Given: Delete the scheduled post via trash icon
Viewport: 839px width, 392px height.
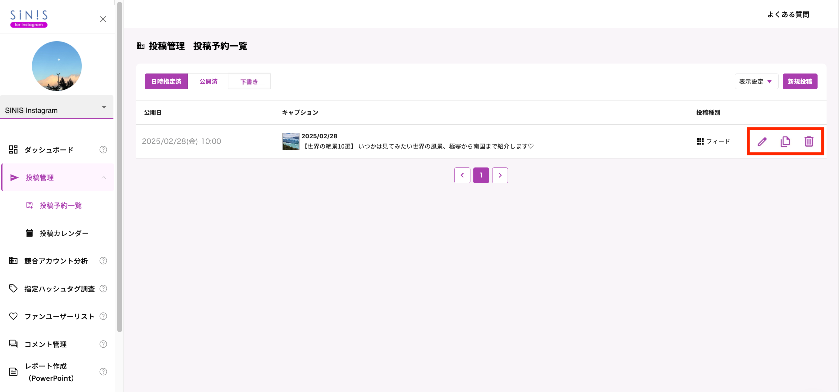Looking at the screenshot, I should 809,141.
